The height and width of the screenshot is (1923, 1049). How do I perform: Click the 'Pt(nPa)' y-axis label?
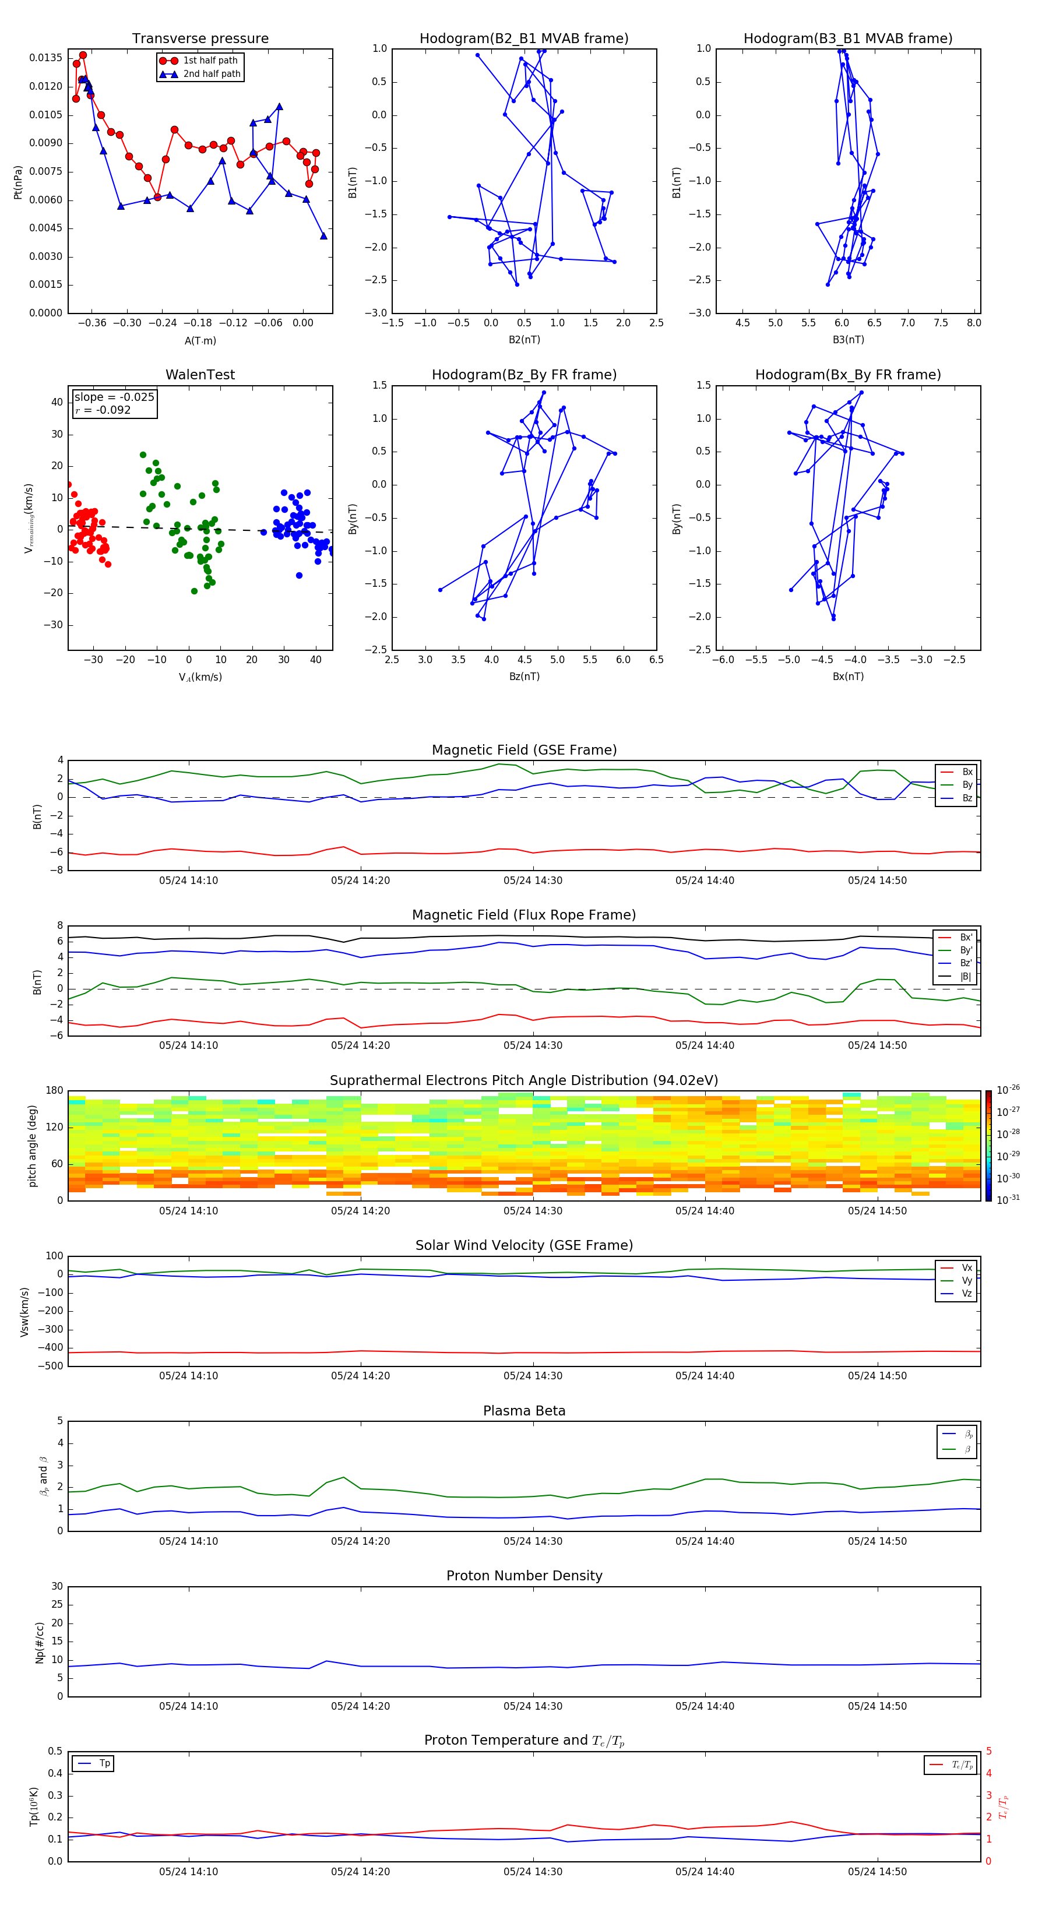pyautogui.click(x=18, y=181)
